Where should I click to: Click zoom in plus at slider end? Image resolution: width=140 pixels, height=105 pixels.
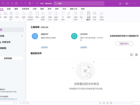[131, 103]
